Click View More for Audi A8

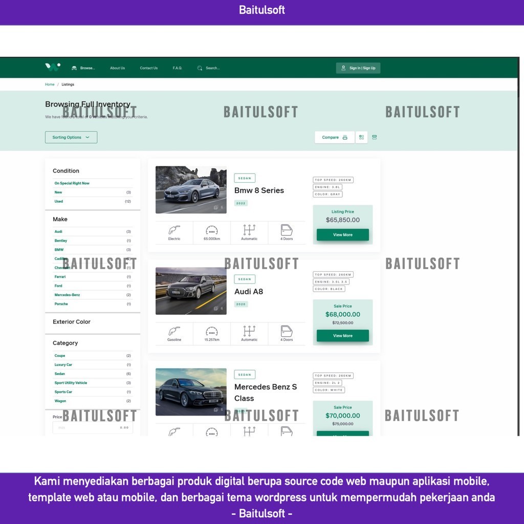342,336
